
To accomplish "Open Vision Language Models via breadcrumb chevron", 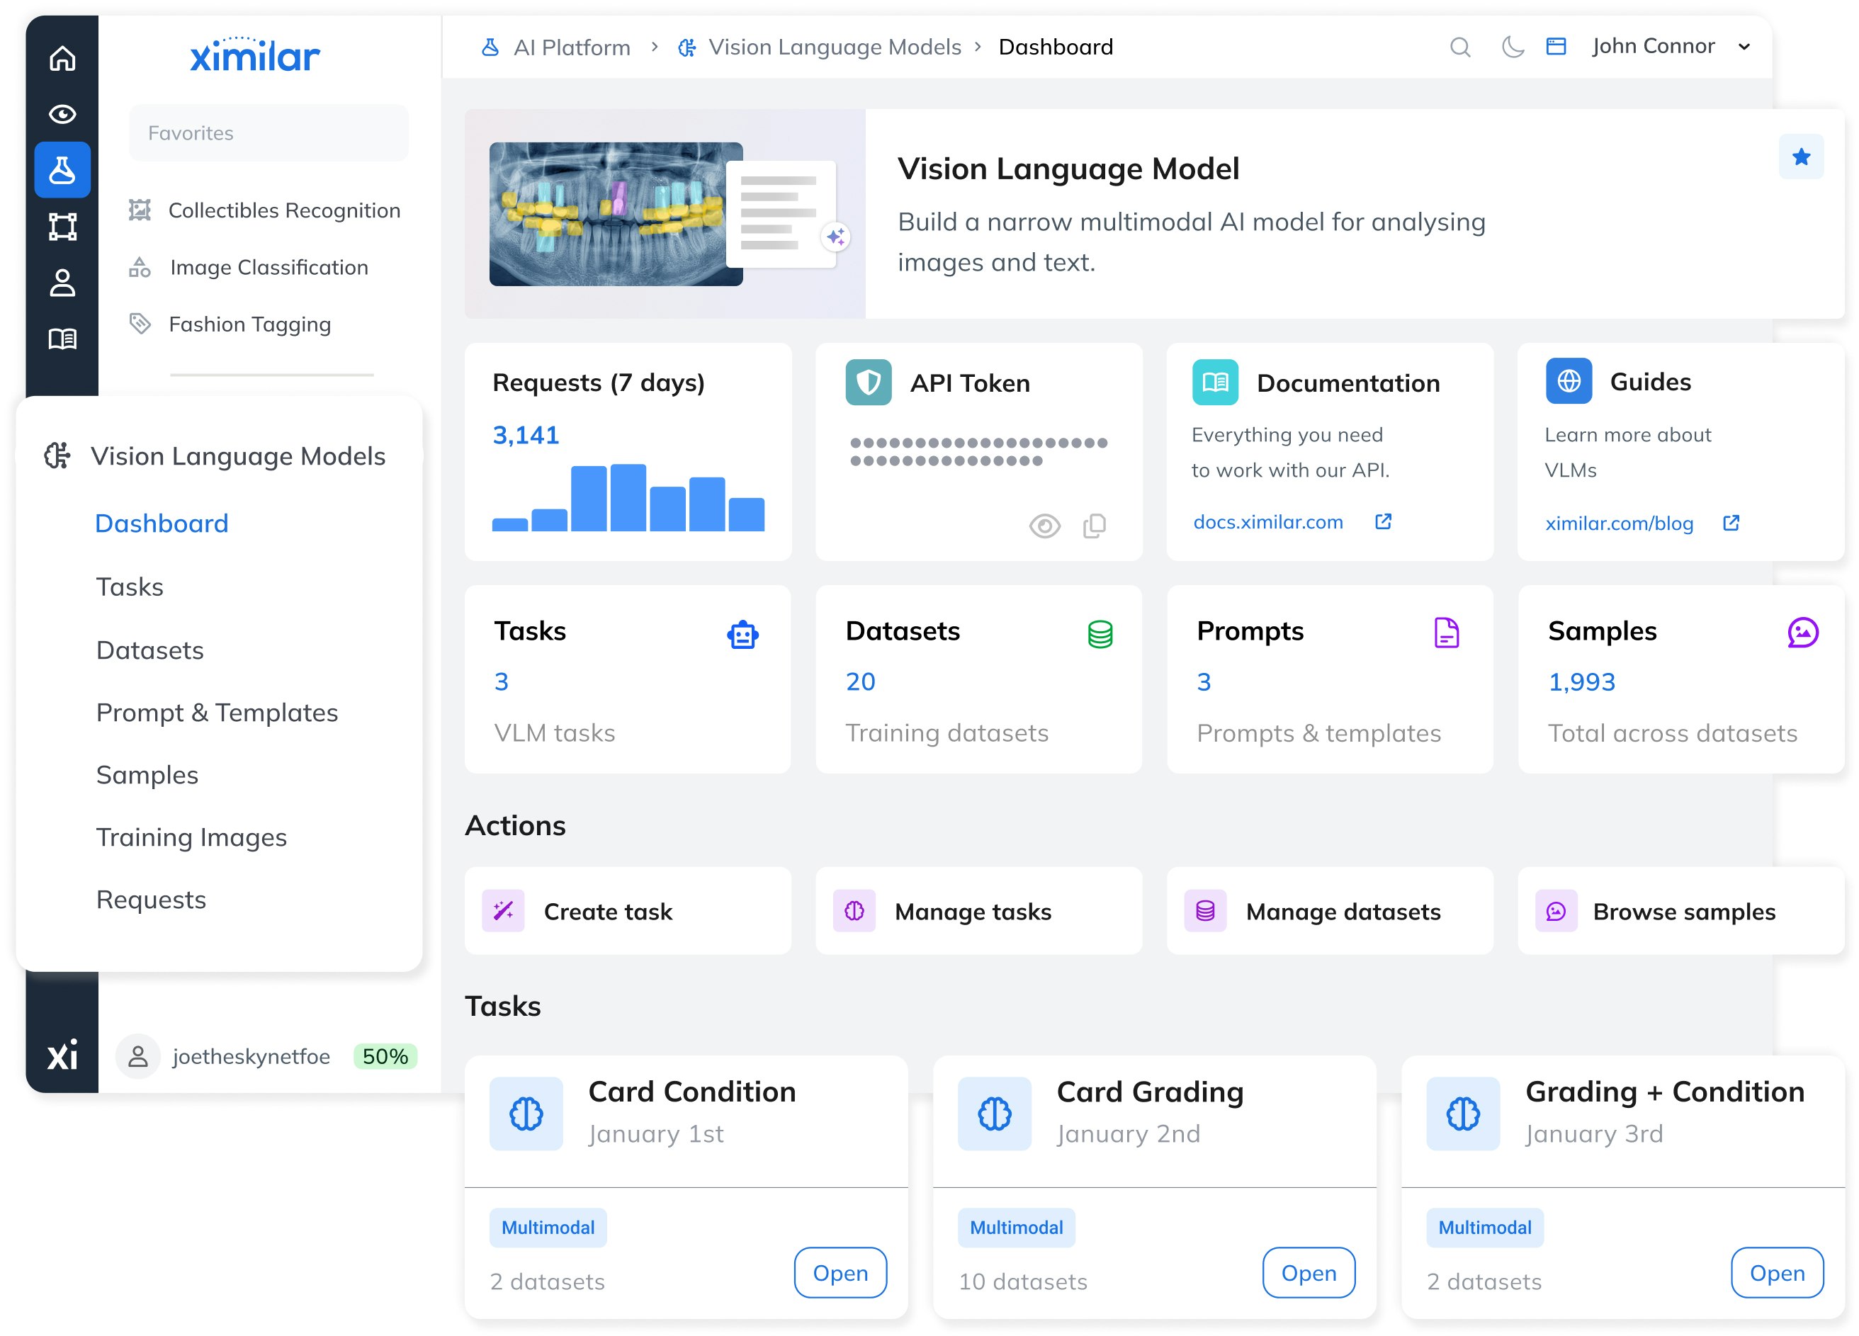I will click(x=655, y=47).
